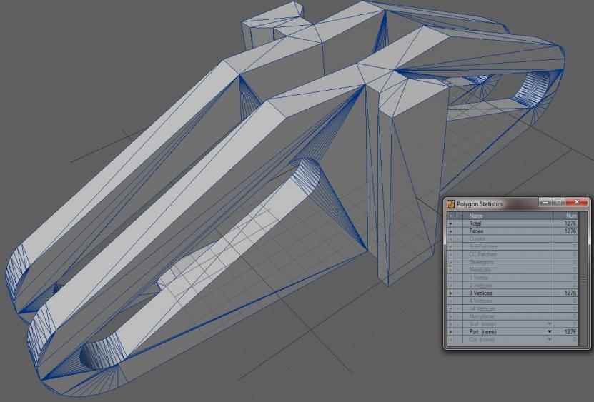The image size is (594, 402).
Task: Click the minus column header
Action: click(459, 216)
